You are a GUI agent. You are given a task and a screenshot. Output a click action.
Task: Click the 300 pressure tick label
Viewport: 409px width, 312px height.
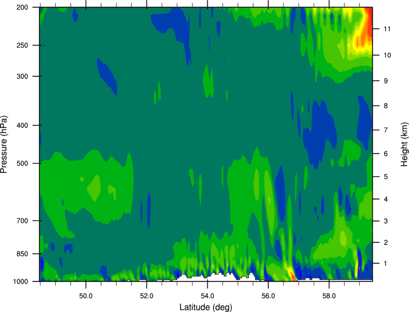click(x=22, y=76)
